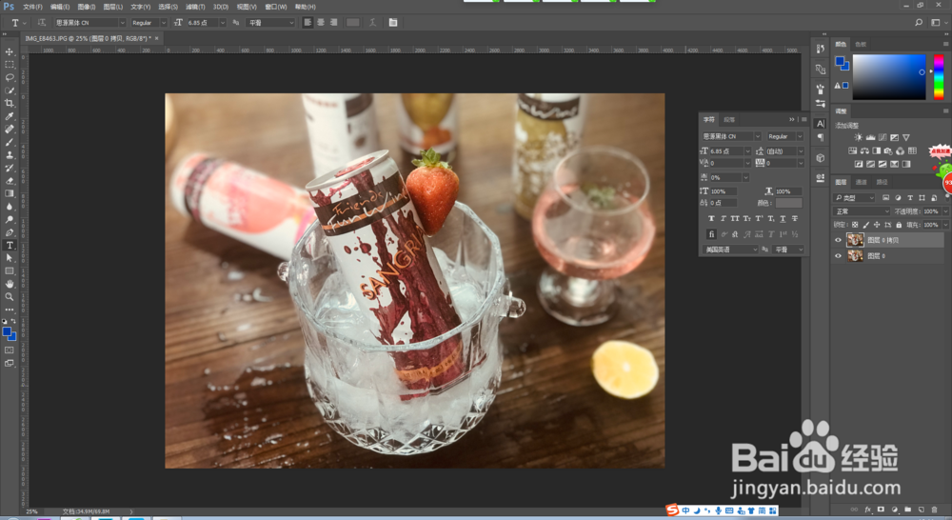This screenshot has width=952, height=520.
Task: Switch to the 通道 channels tab
Action: (861, 182)
